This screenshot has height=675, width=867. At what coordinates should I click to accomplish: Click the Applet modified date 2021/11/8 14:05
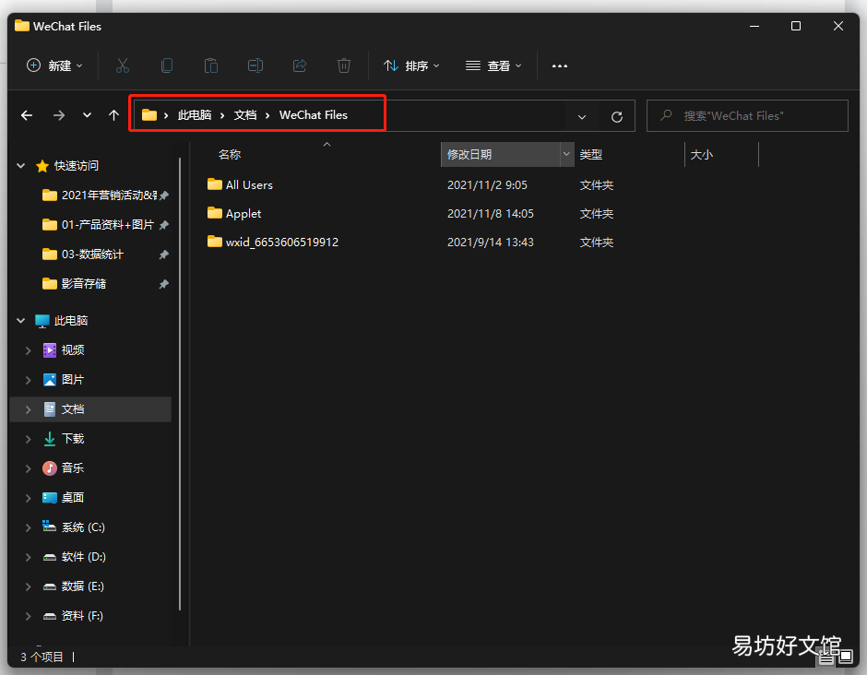pos(491,213)
